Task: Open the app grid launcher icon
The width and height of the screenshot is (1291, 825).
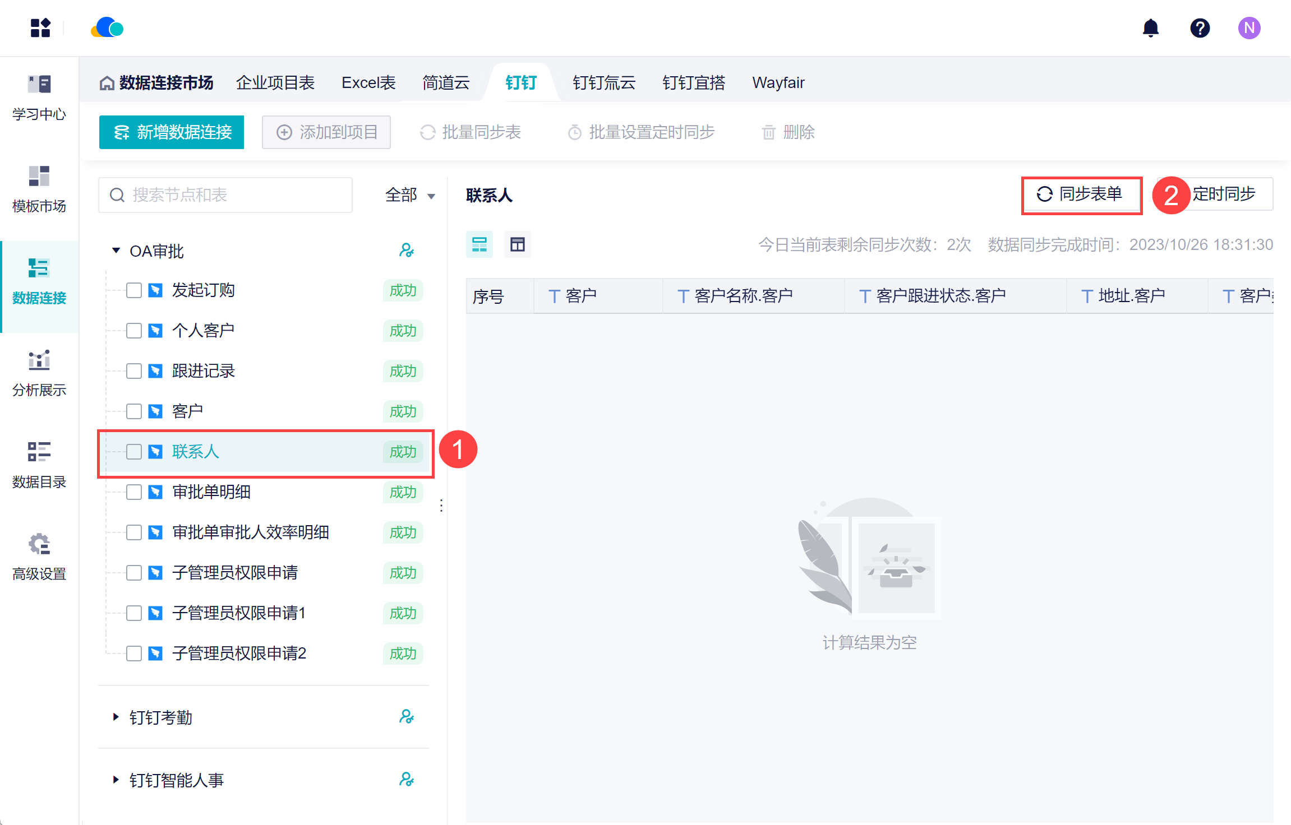Action: tap(40, 28)
